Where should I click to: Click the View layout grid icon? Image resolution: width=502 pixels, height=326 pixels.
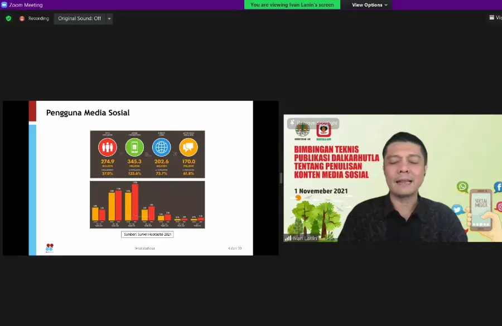(492, 18)
